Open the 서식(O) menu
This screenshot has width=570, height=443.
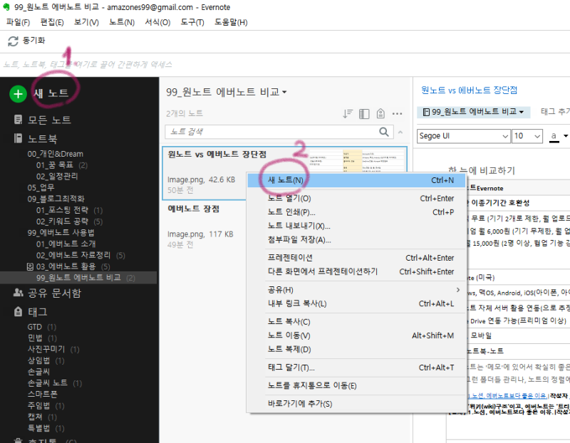[157, 22]
